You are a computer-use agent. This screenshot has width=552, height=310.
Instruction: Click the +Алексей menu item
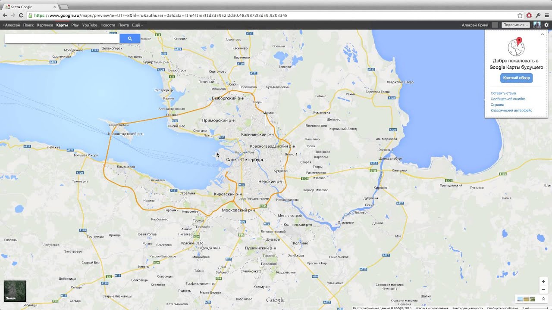click(x=11, y=25)
